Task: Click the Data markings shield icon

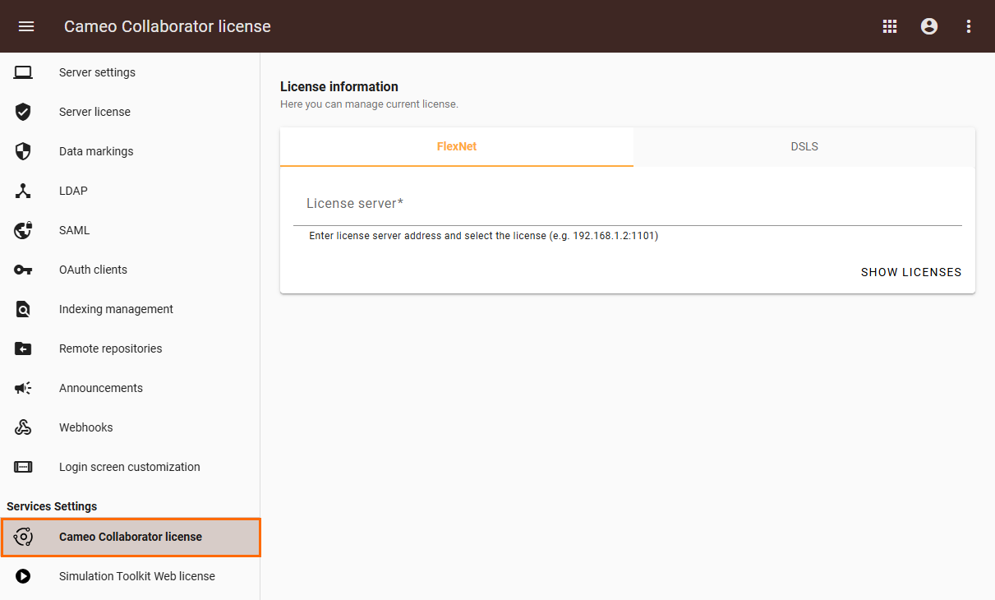Action: (x=23, y=151)
